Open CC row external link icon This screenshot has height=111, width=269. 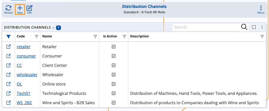8,65
